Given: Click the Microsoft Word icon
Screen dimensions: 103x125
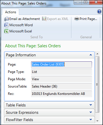Looking at the screenshot, I should click(x=6, y=25).
